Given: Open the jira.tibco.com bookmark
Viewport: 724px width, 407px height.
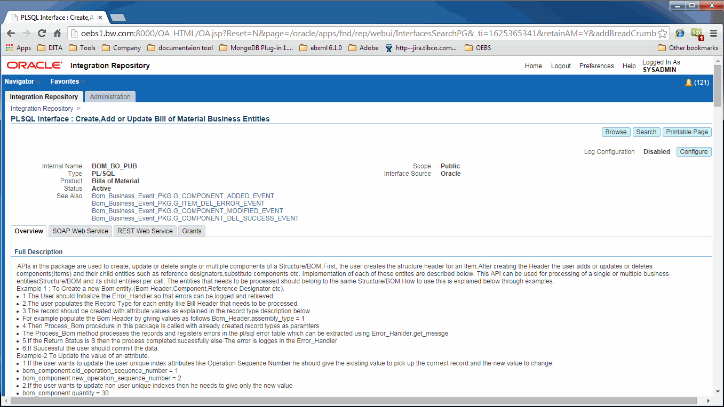Looking at the screenshot, I should [420, 47].
